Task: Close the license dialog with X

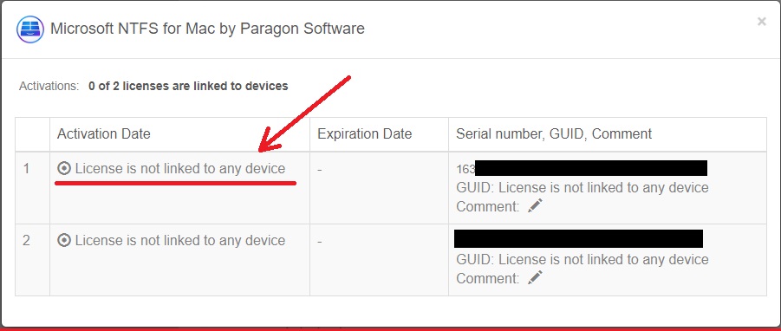Action: pyautogui.click(x=761, y=22)
